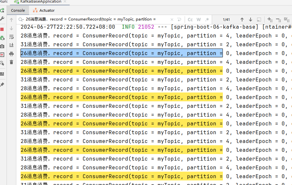Close the KafkaBaseApplication run tab
The height and width of the screenshot is (185, 292).
(65, 2)
